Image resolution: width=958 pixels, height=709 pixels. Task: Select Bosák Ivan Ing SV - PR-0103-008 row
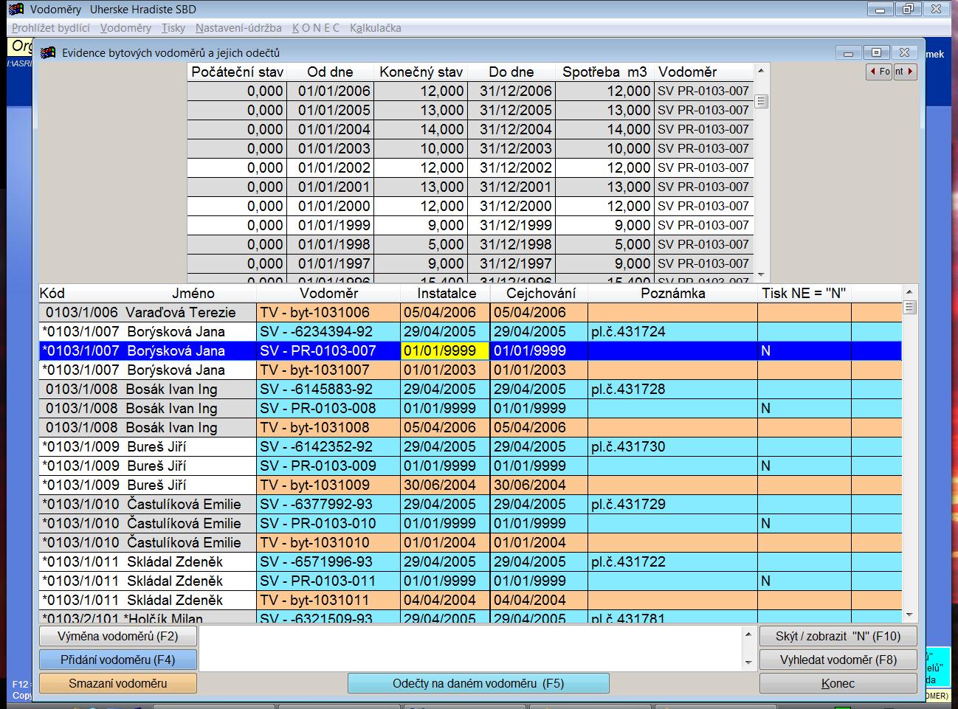point(470,408)
